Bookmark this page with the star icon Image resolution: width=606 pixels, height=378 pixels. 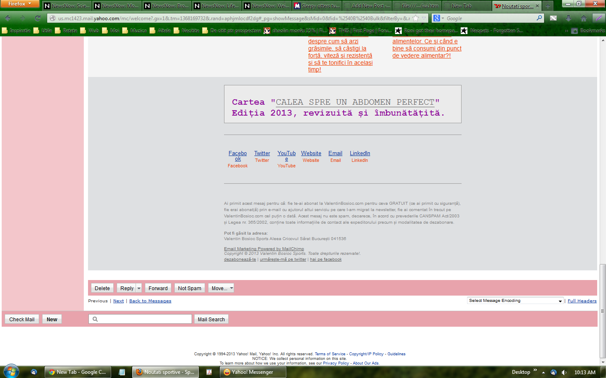[x=416, y=18]
